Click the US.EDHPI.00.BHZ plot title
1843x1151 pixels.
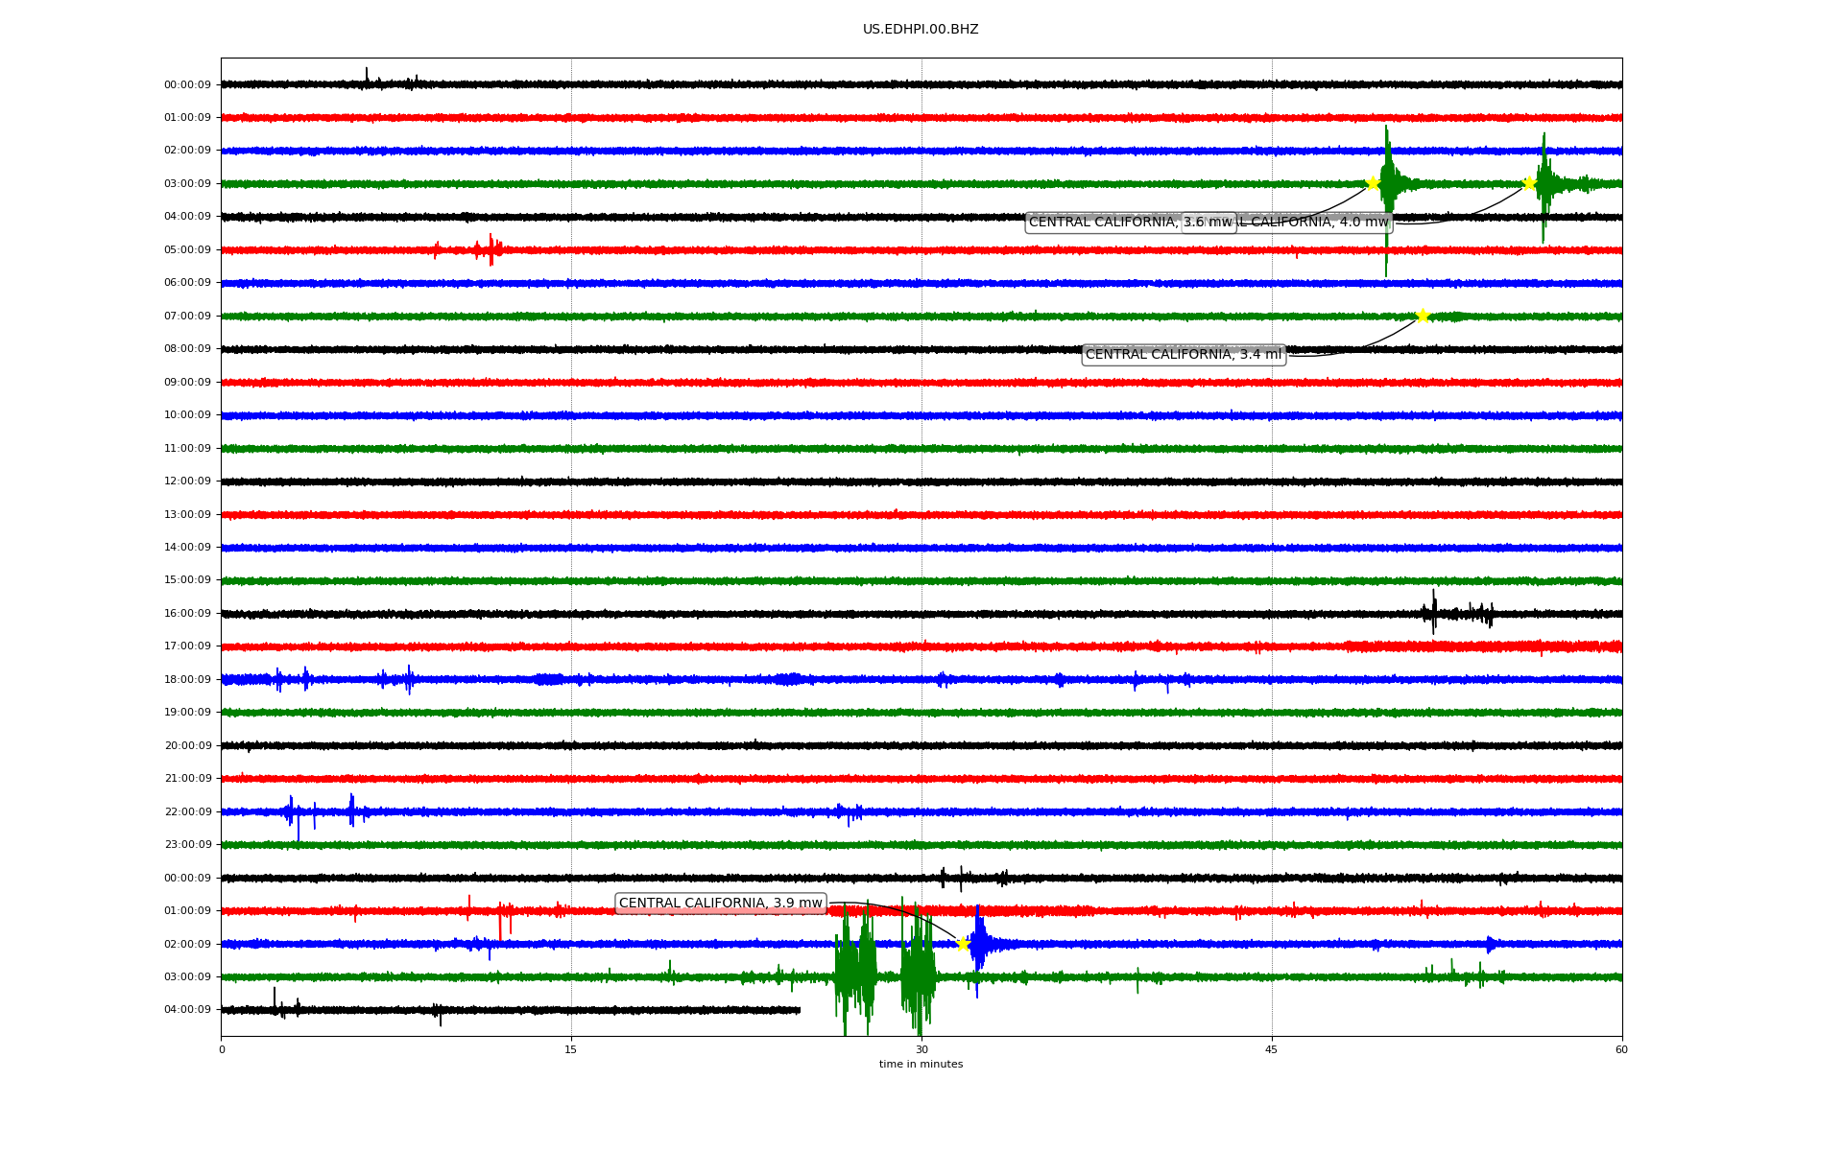pyautogui.click(x=920, y=30)
